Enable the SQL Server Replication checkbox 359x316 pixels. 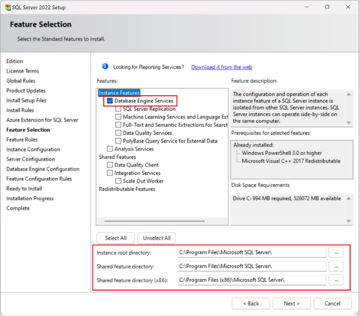point(118,109)
